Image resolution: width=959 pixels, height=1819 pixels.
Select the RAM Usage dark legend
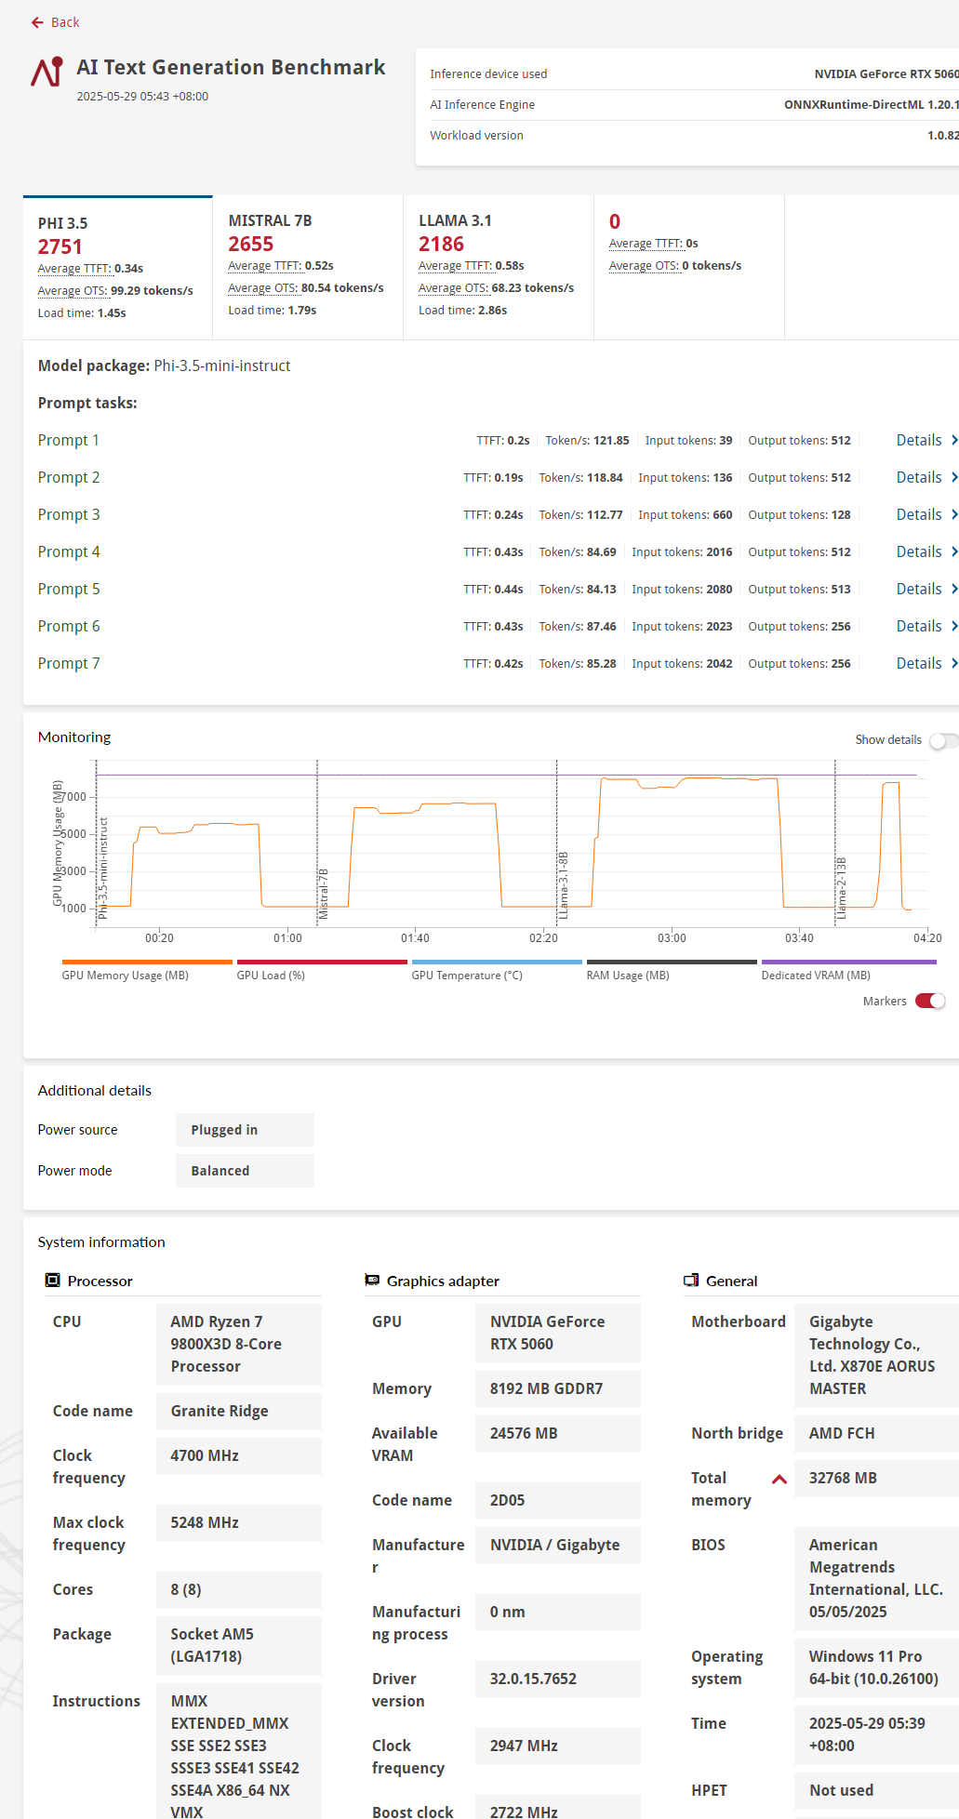(672, 970)
